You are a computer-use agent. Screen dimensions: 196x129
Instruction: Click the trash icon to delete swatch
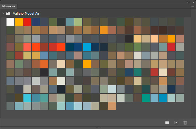(x=185, y=122)
